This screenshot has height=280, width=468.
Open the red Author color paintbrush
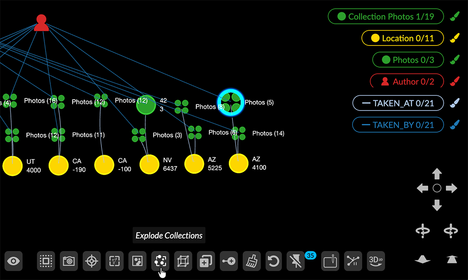tap(454, 81)
